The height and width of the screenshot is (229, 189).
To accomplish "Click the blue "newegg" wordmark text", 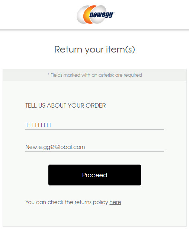I will point(102,15).
